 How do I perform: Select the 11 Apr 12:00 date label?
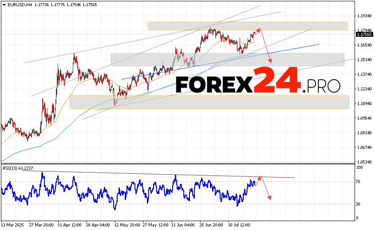click(70, 225)
